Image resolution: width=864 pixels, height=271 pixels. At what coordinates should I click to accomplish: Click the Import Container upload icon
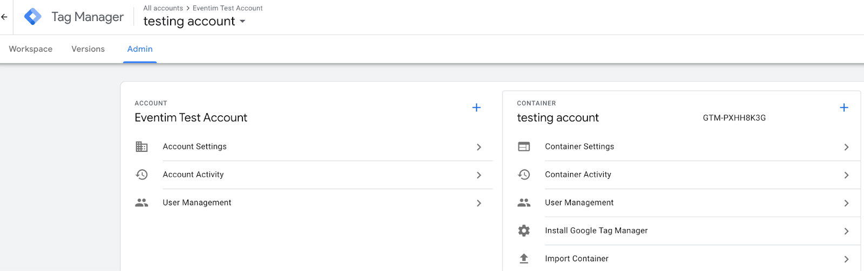524,259
